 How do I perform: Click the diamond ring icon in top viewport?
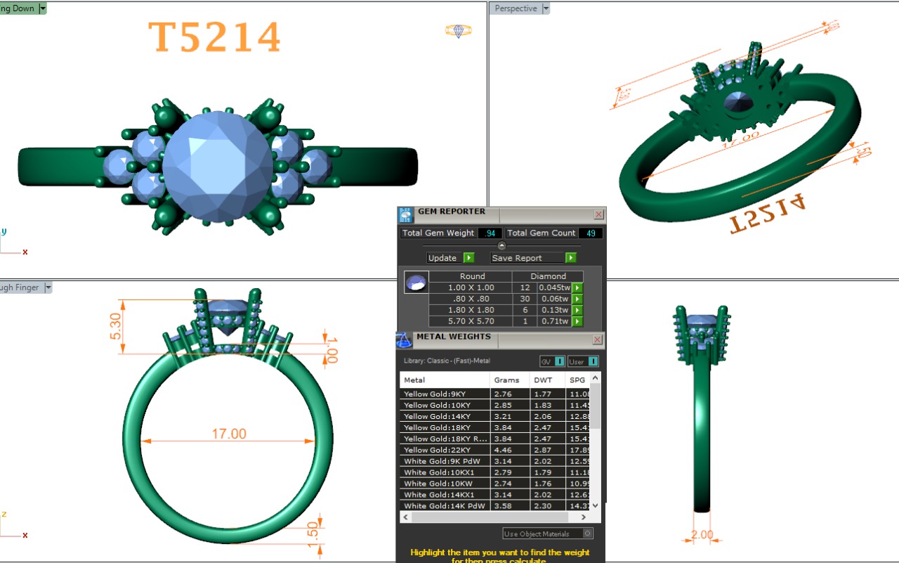point(458,31)
